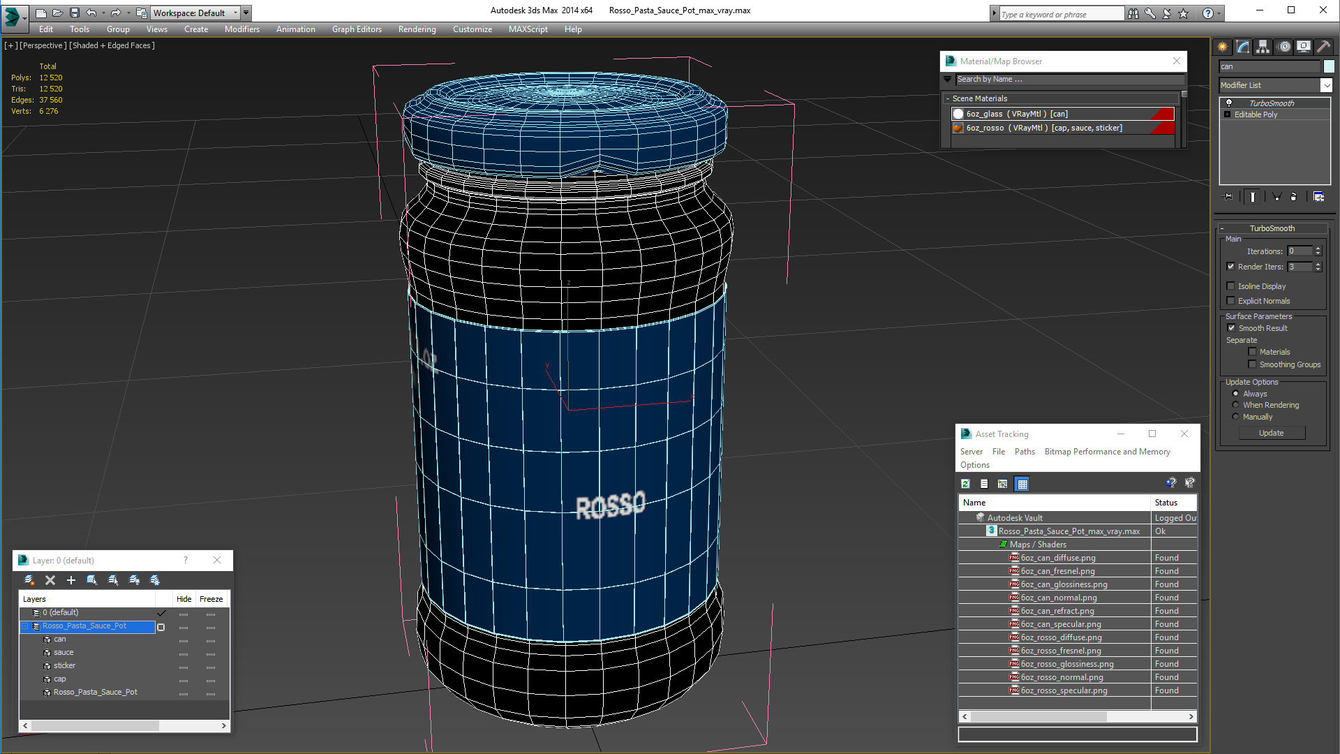This screenshot has width=1340, height=754.
Task: Save the file with the floppy disk icon
Action: coord(75,13)
